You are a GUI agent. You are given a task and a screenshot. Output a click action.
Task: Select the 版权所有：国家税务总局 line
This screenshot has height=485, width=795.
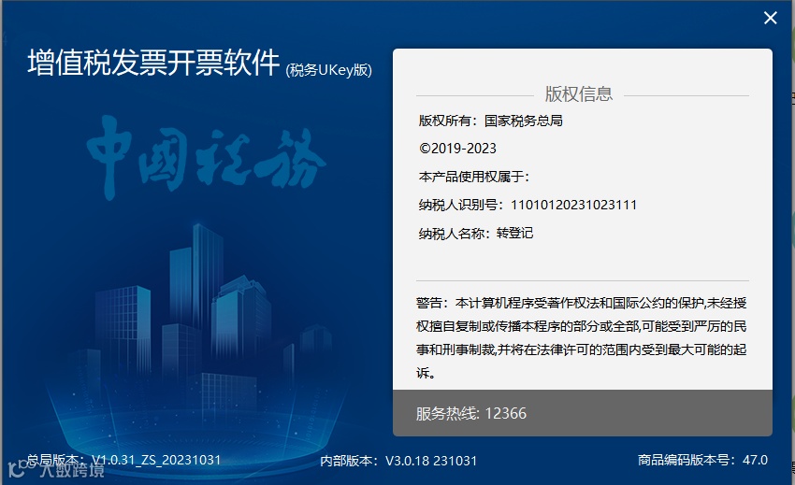click(x=490, y=121)
